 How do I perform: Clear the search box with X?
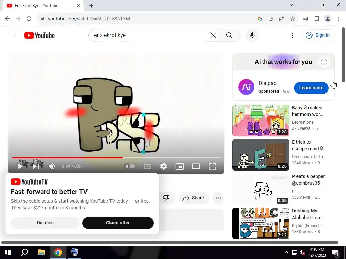coord(213,35)
